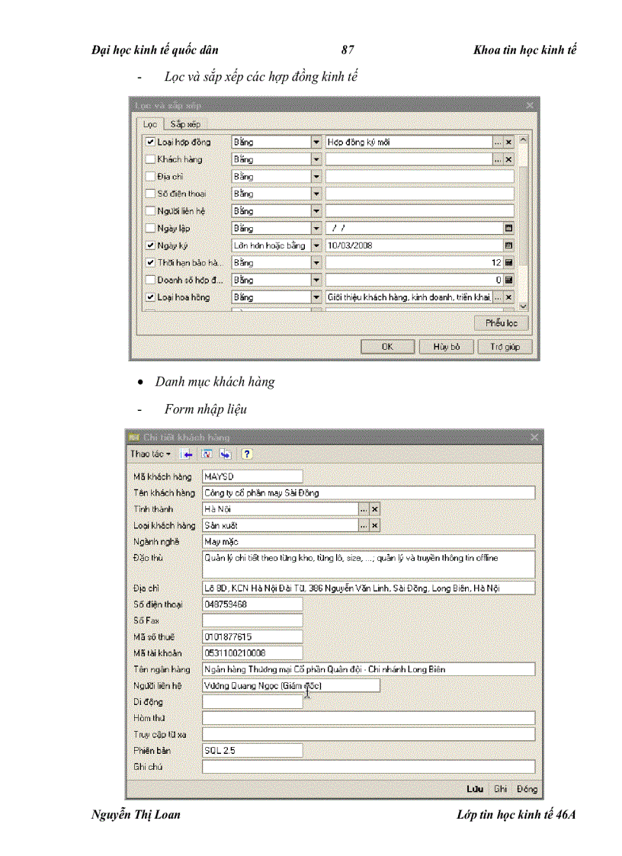Click Lưu to save the customer

click(475, 789)
